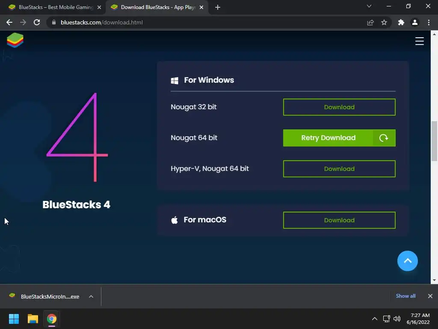Select the 'Download BlueStacks - App Player' tab

157,7
